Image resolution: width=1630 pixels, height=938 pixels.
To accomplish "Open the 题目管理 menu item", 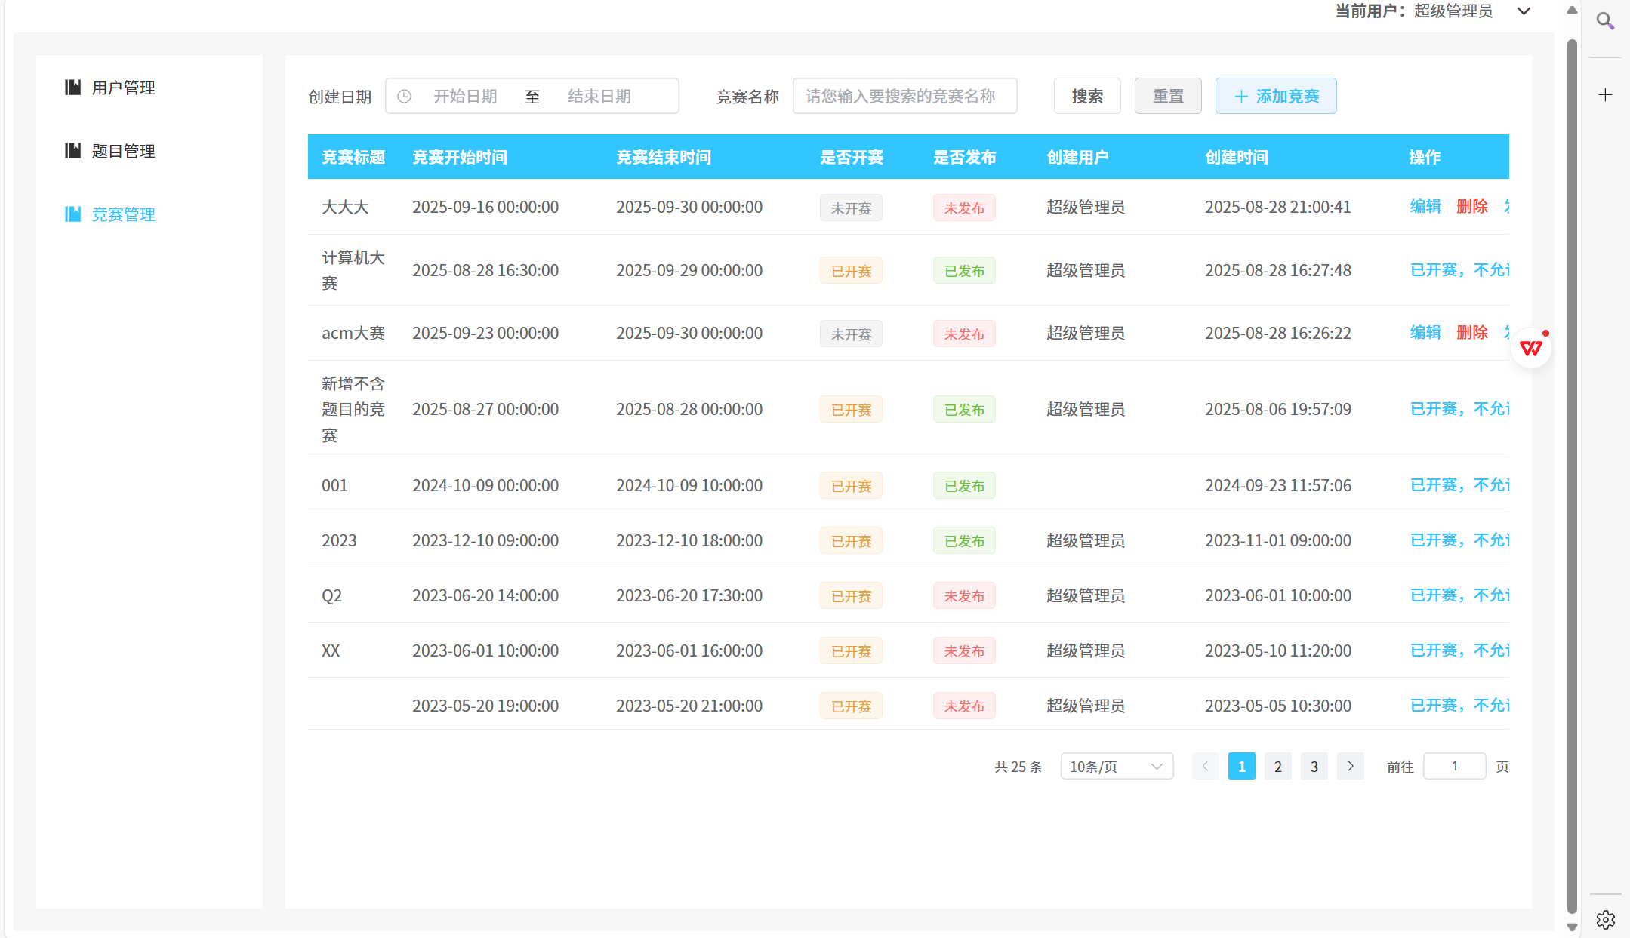I will click(x=123, y=151).
